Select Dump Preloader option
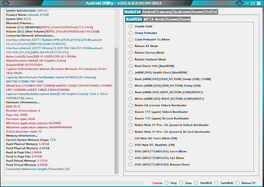The image size is (264, 187). [131, 33]
